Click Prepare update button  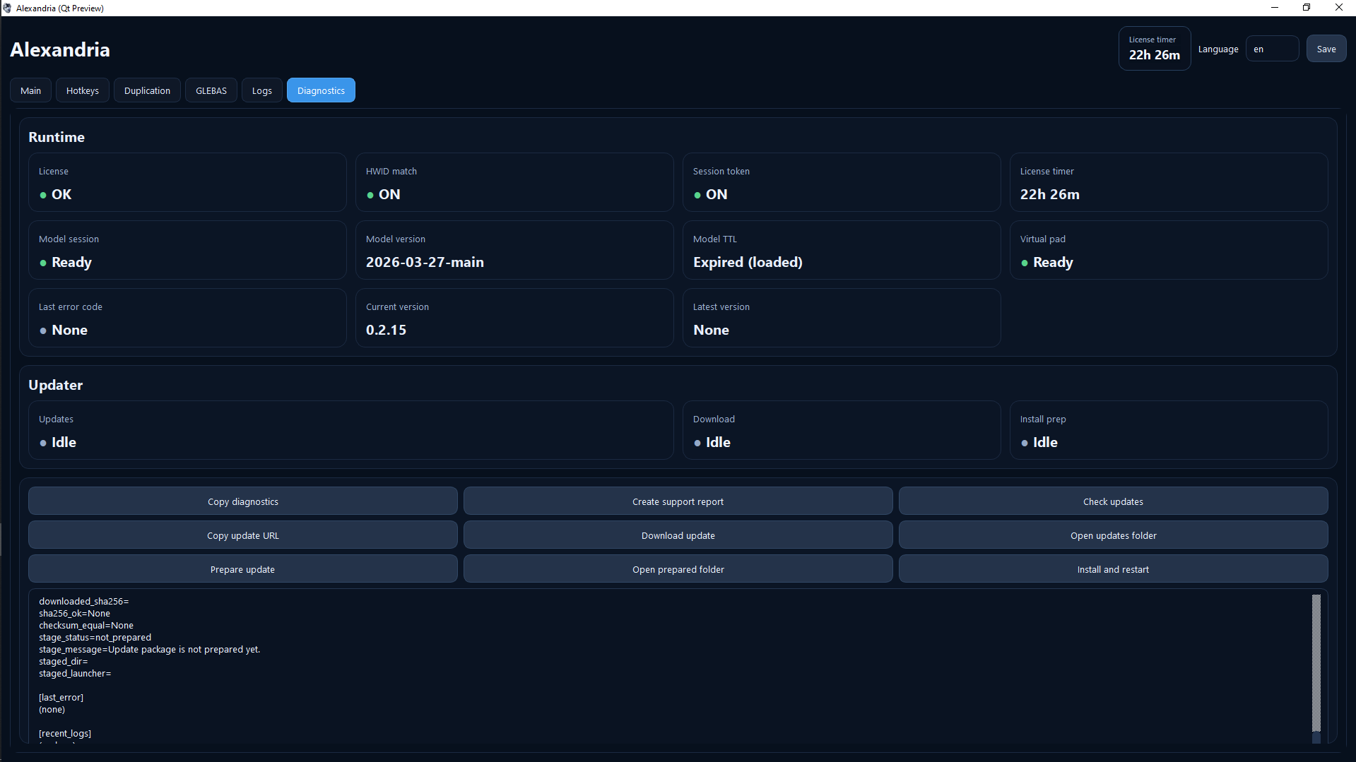coord(242,569)
